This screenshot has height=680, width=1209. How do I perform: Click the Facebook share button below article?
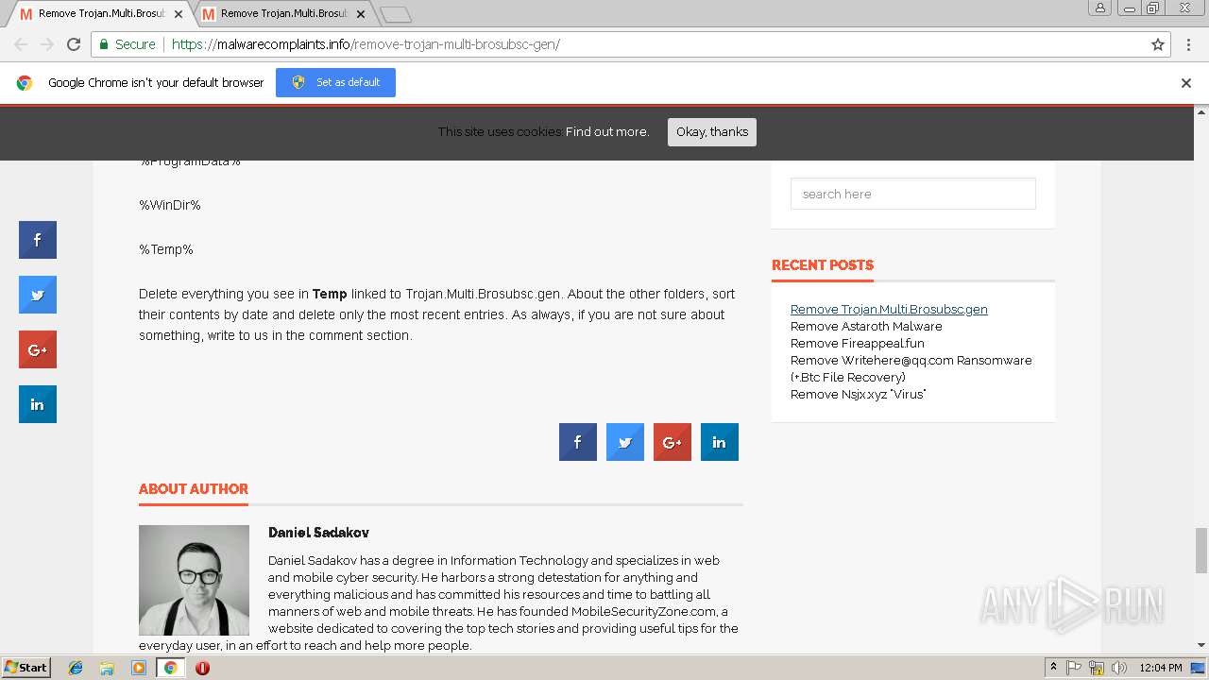click(x=578, y=442)
